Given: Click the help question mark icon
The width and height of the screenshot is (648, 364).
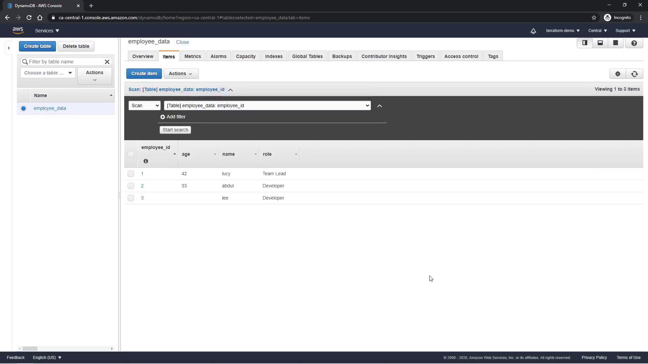Looking at the screenshot, I should pyautogui.click(x=634, y=43).
